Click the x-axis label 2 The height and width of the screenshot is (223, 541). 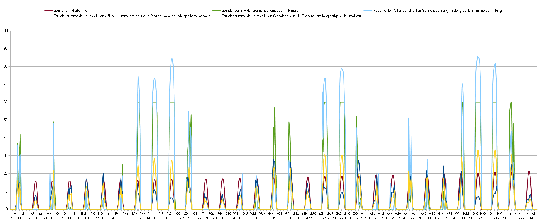coord(11,218)
